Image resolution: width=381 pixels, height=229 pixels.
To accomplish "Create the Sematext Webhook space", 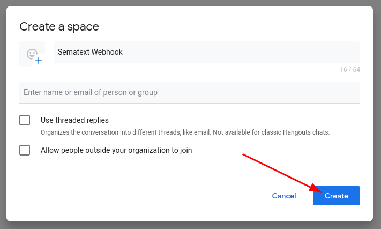I will pyautogui.click(x=337, y=196).
